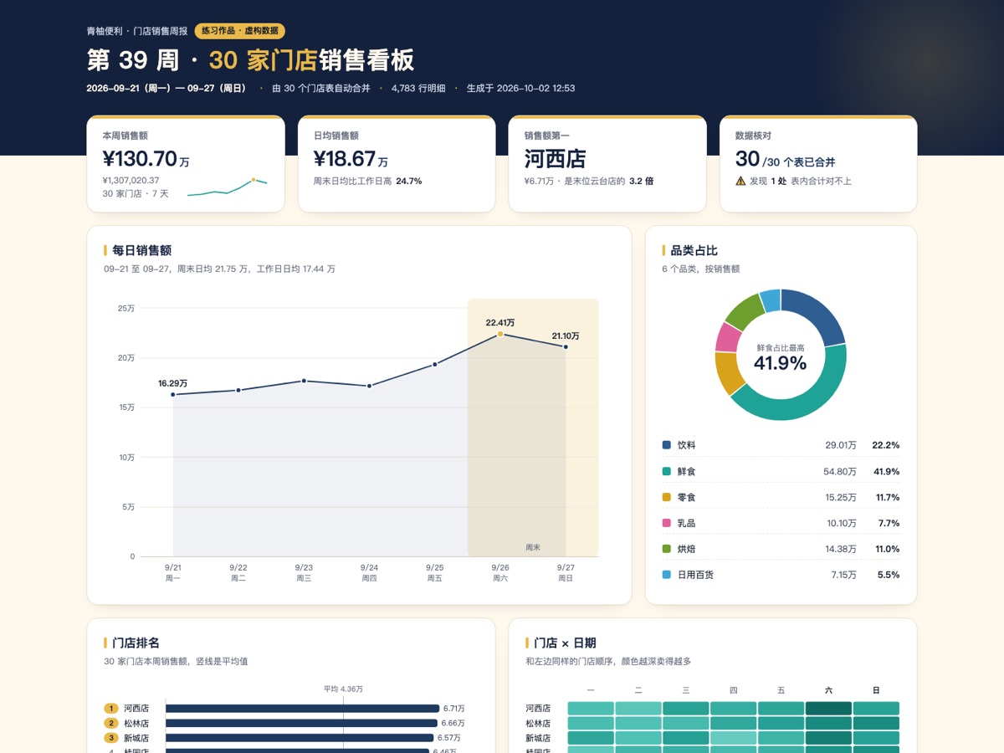Screen dimensions: 1004x753
Task: Click the 16.29万 data point for 9/21
Action: coord(173,395)
